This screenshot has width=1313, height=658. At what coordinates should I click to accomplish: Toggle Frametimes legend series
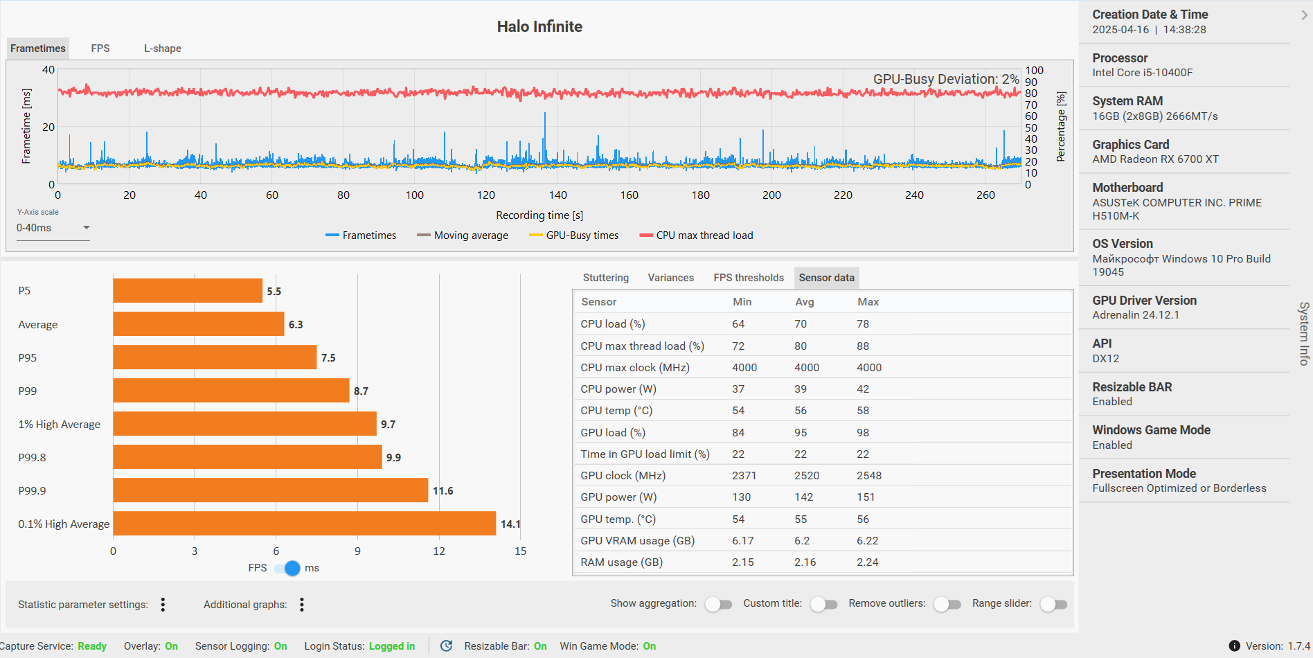point(361,235)
